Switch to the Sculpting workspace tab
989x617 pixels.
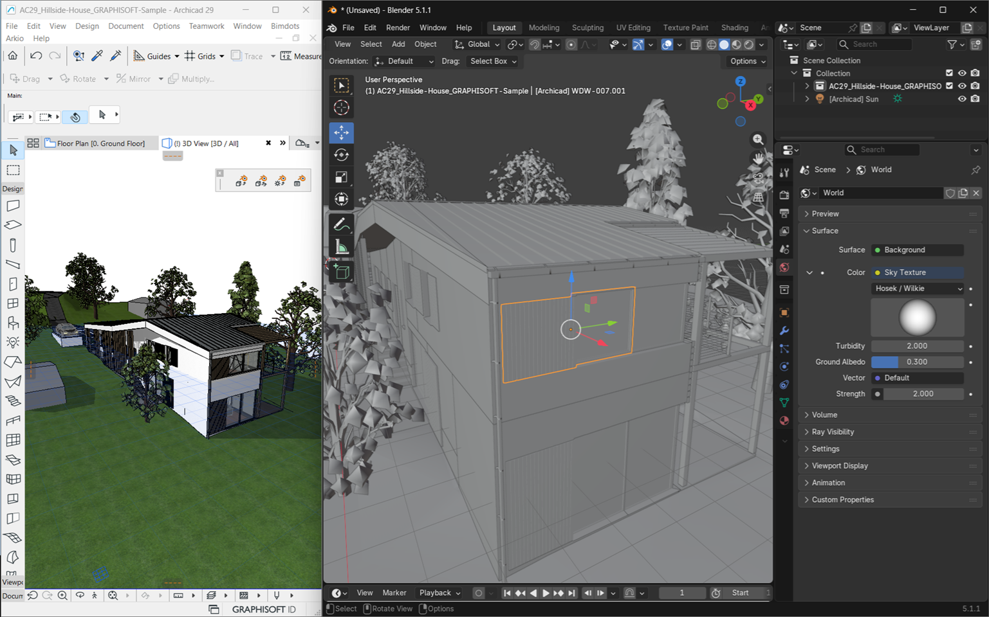tap(587, 28)
